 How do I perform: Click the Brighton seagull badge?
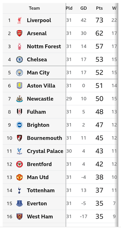(20, 125)
